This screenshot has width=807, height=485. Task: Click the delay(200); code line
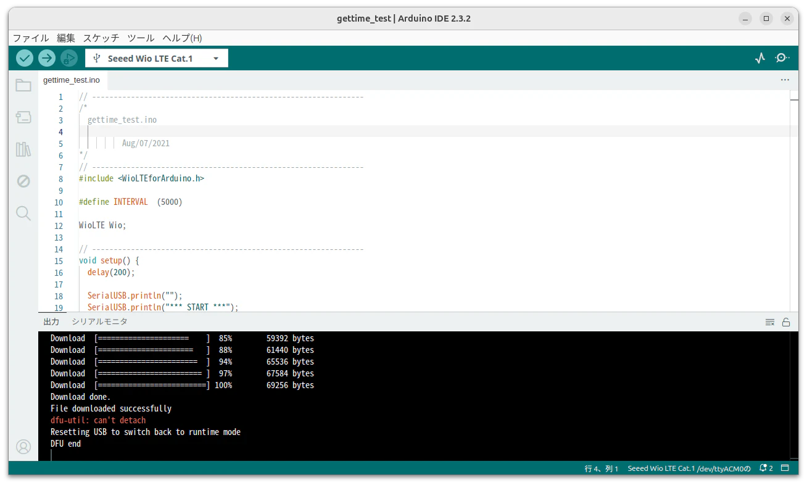[111, 272]
